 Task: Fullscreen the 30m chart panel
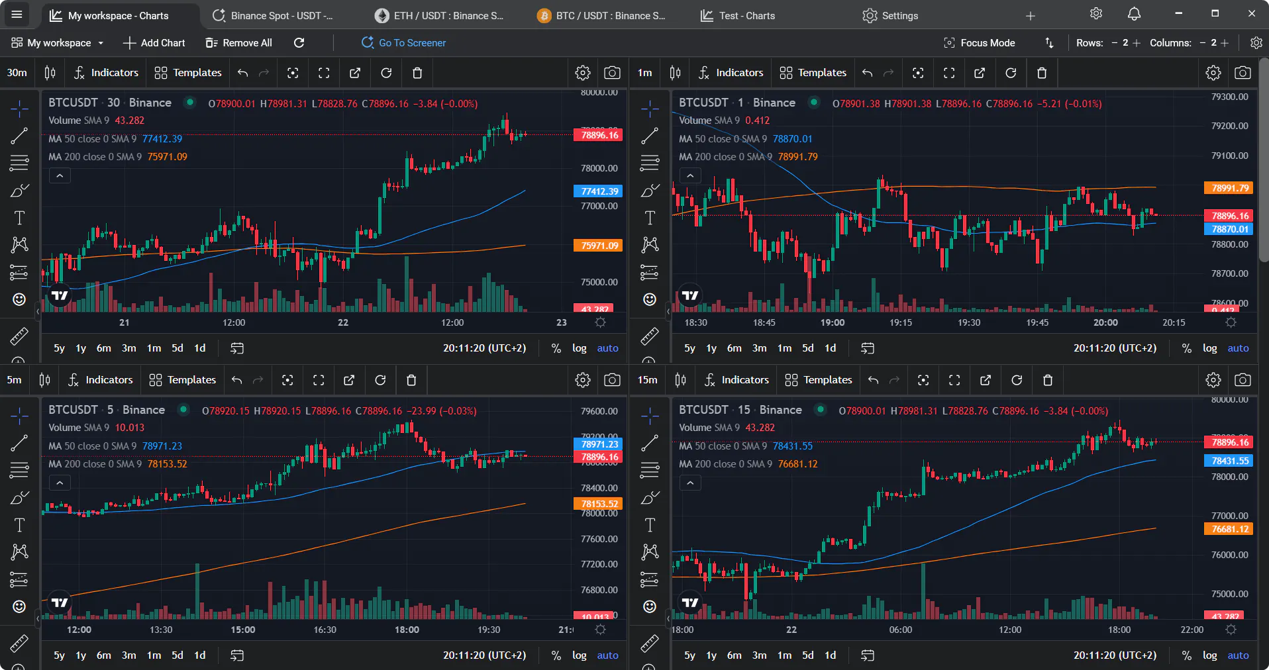click(324, 73)
